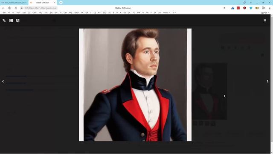273x154 pixels.
Task: Expand the Инфо bookmarks folder
Action: point(166,12)
